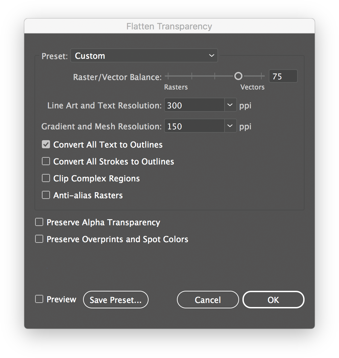
Task: Click the Flatten Transparency title bar
Action: tap(169, 26)
